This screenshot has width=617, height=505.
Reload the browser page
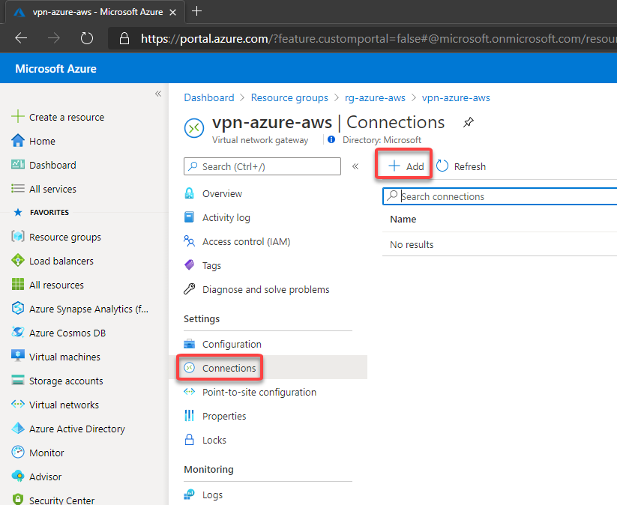86,38
